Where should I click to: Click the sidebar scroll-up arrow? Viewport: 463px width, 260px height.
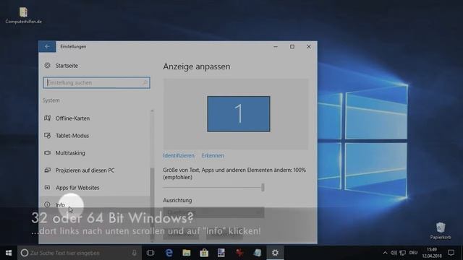tap(152, 111)
